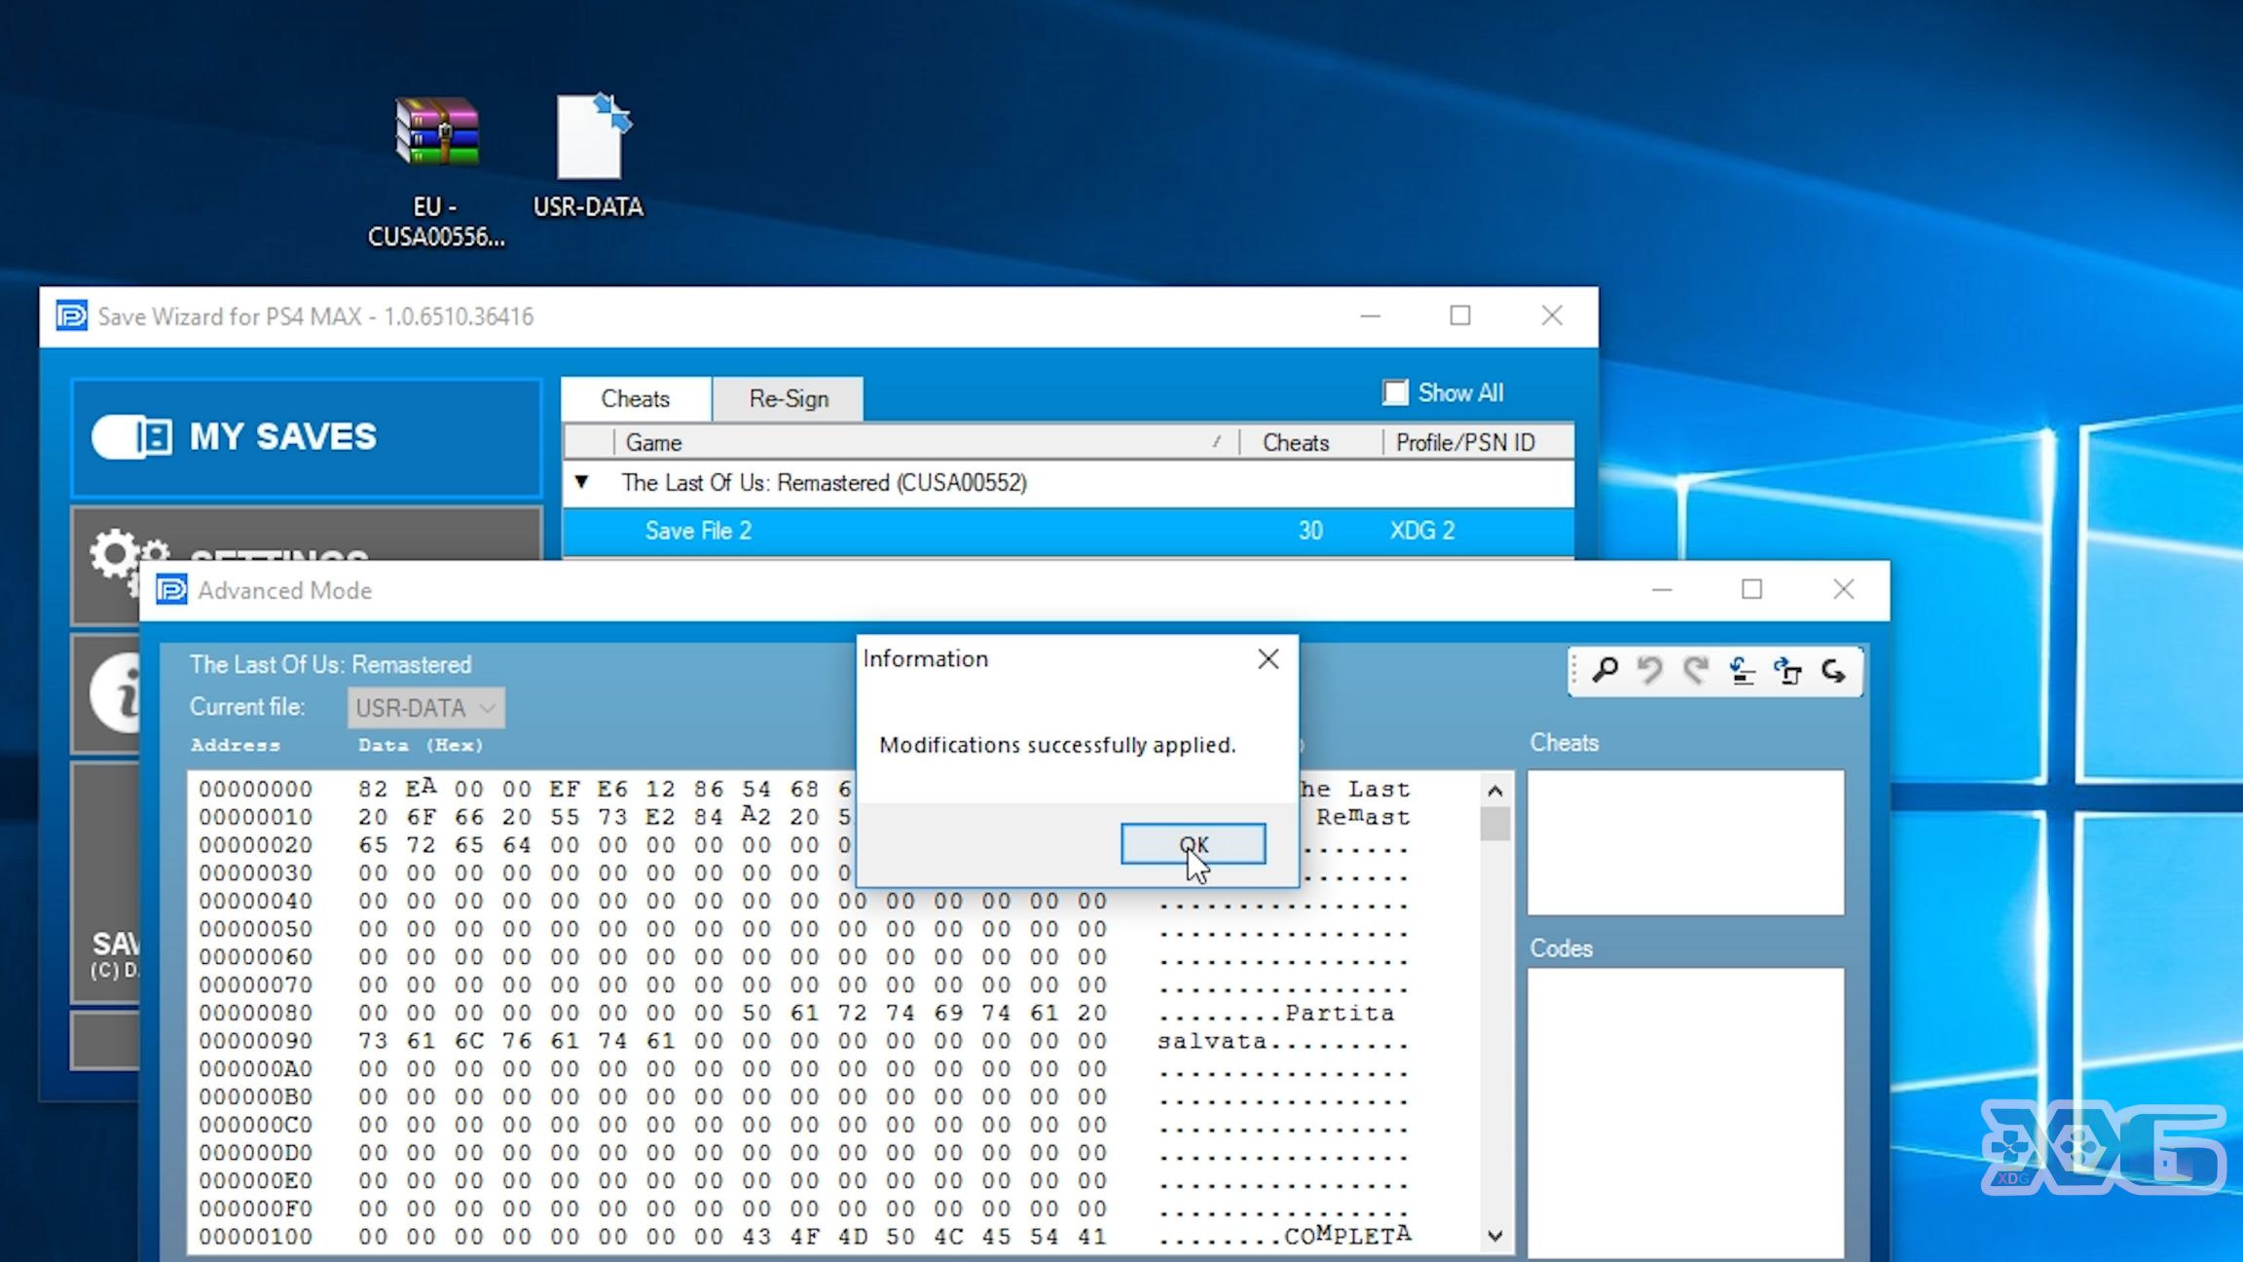
Task: Click the Save Wizard logo in main title bar
Action: tap(71, 316)
